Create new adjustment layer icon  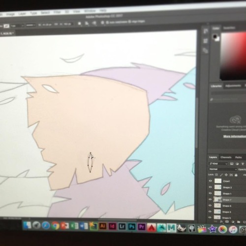coord(233,222)
